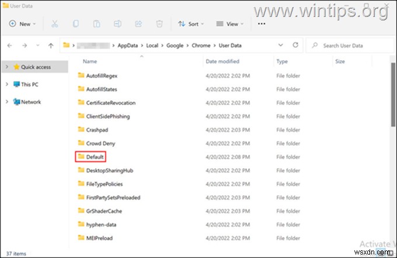Go back with the left arrow
Viewport: 397px width, 258px height.
point(9,46)
